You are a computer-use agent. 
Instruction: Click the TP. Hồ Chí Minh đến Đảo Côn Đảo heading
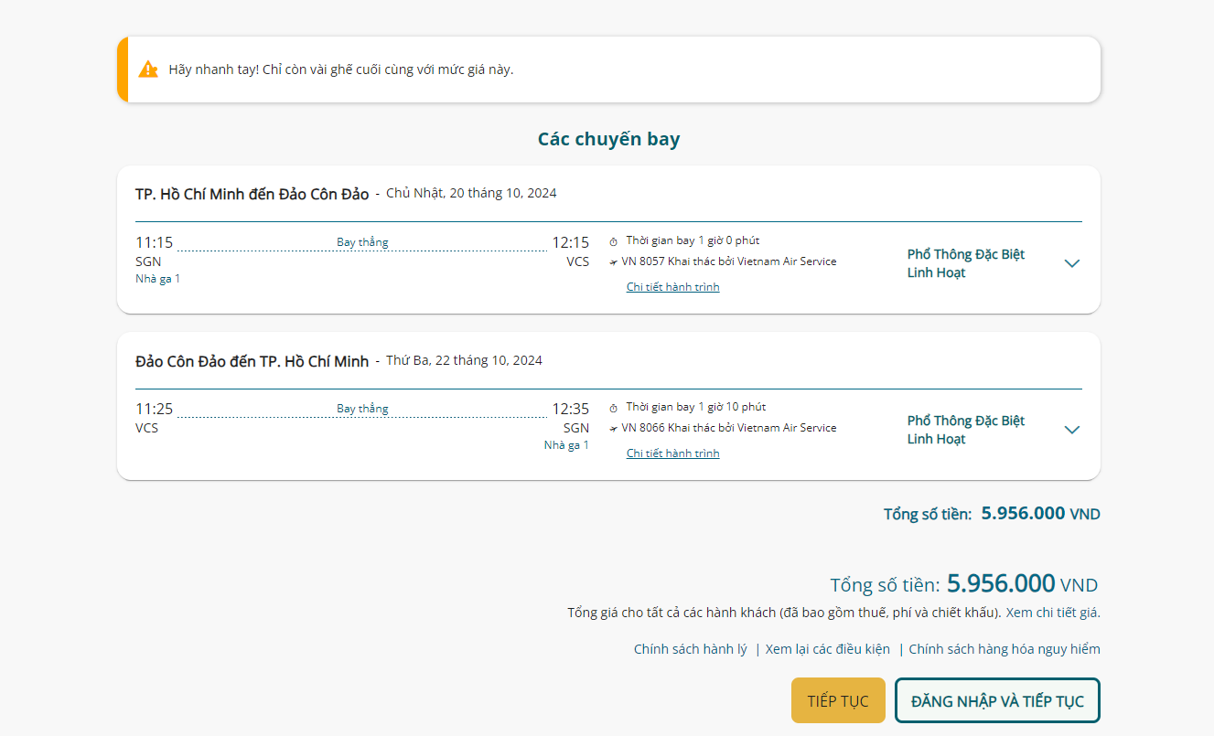pos(252,194)
